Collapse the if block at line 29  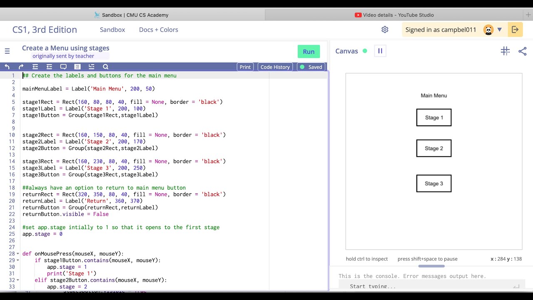(17, 260)
